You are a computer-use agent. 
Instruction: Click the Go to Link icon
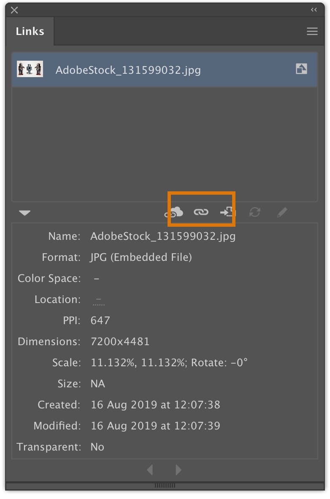coord(228,212)
